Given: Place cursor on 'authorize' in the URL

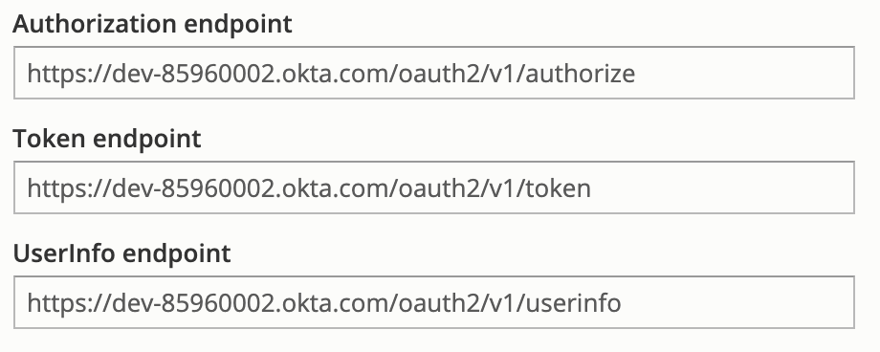Looking at the screenshot, I should pos(580,74).
